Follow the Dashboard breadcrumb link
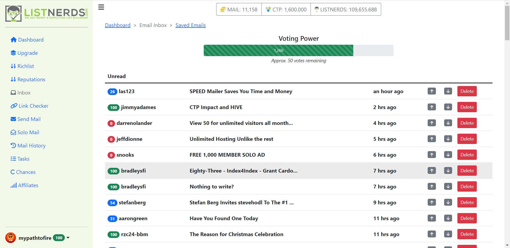Viewport: 510px width, 248px height. point(118,25)
